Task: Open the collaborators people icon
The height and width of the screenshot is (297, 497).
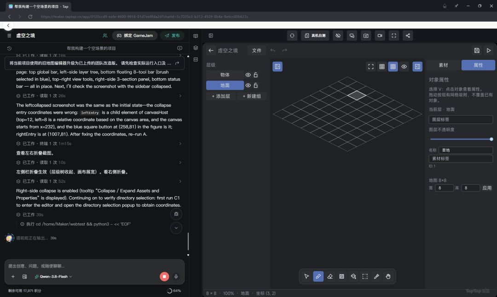Action: (x=105, y=35)
